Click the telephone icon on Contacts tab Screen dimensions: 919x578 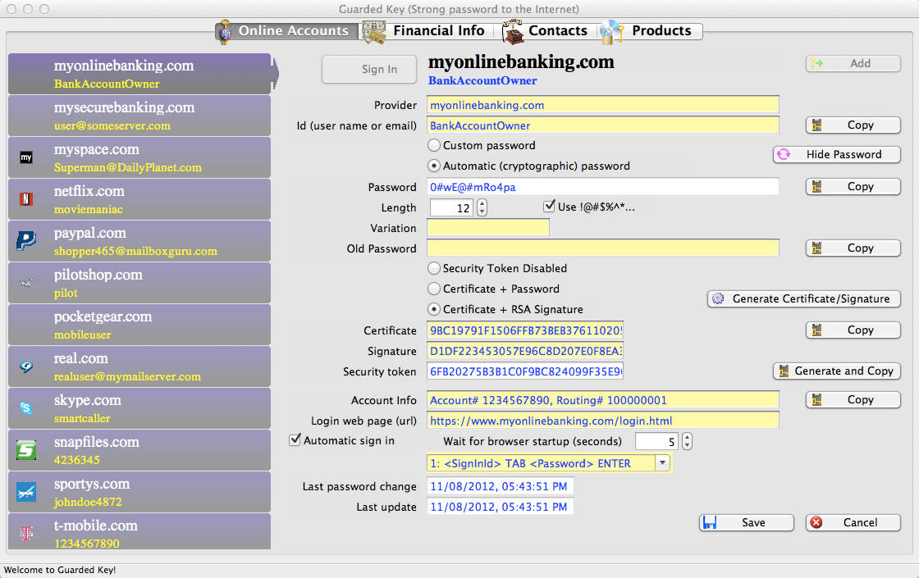[x=512, y=32]
